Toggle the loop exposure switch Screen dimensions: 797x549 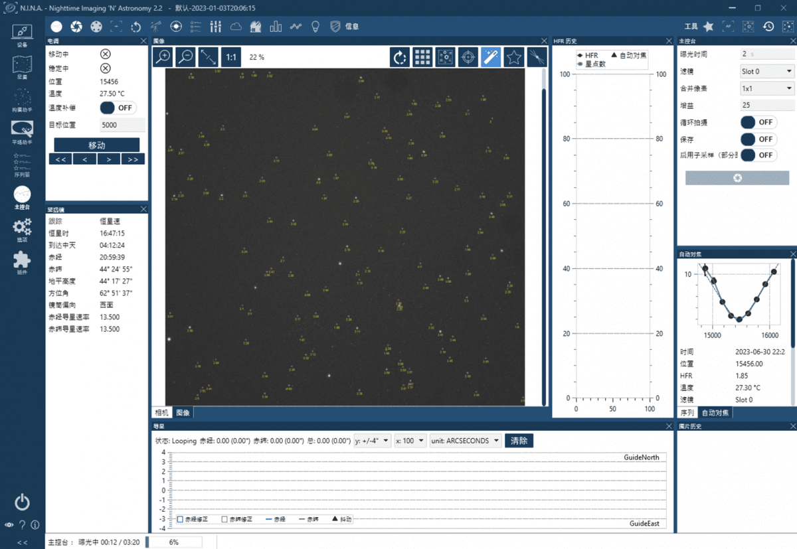758,122
